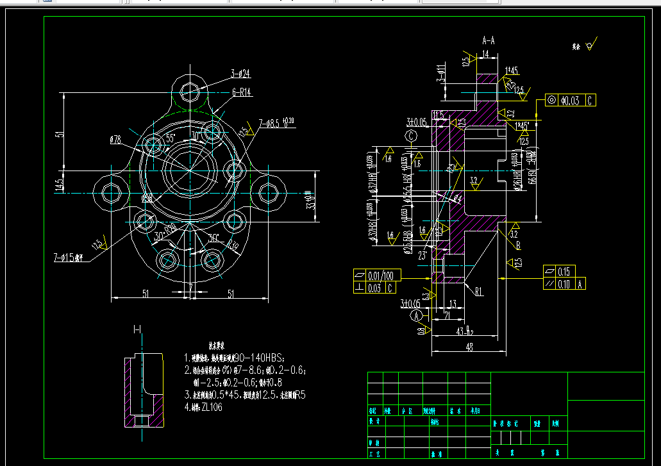The width and height of the screenshot is (661, 466).
Task: Select the 0.01/100 tolerance frame
Action: click(x=380, y=274)
